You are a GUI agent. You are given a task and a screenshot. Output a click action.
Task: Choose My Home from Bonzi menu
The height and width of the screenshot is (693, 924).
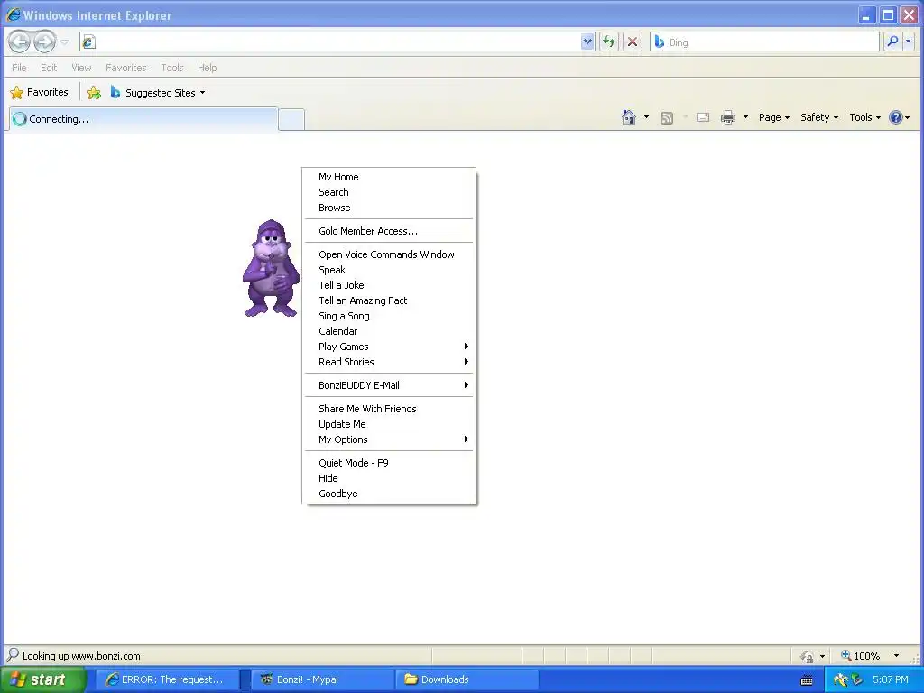point(389,177)
